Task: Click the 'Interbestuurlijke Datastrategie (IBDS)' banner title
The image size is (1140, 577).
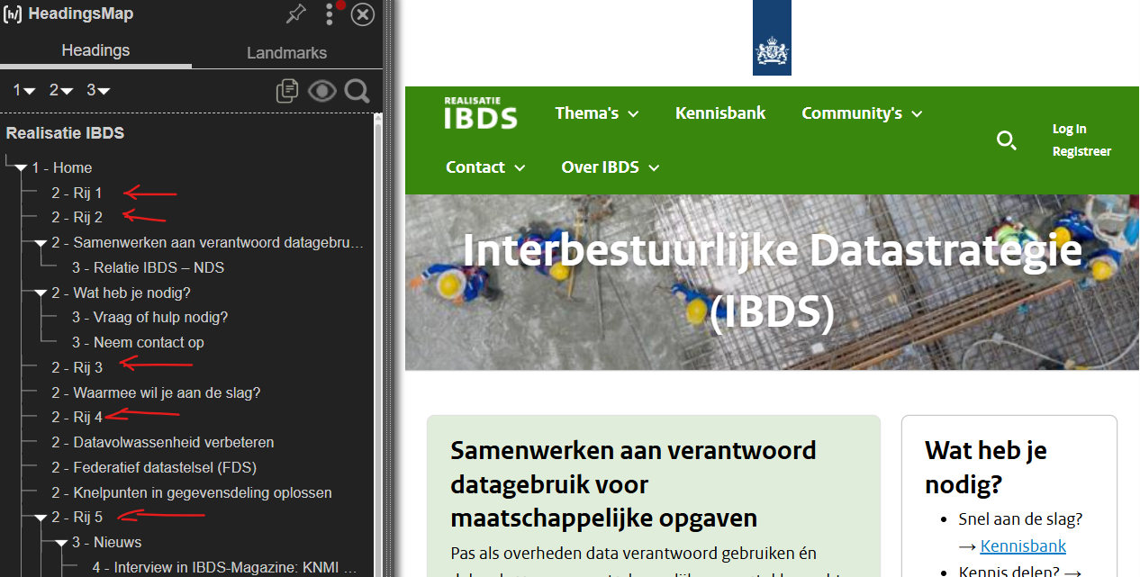Action: pos(773,279)
